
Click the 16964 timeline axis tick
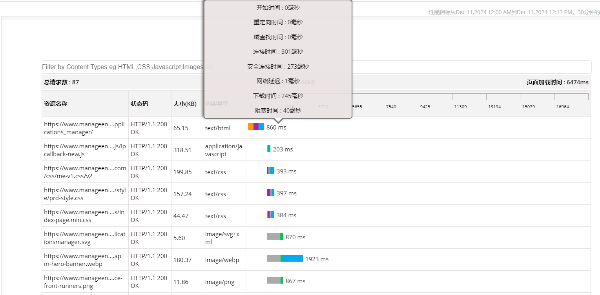pos(563,107)
